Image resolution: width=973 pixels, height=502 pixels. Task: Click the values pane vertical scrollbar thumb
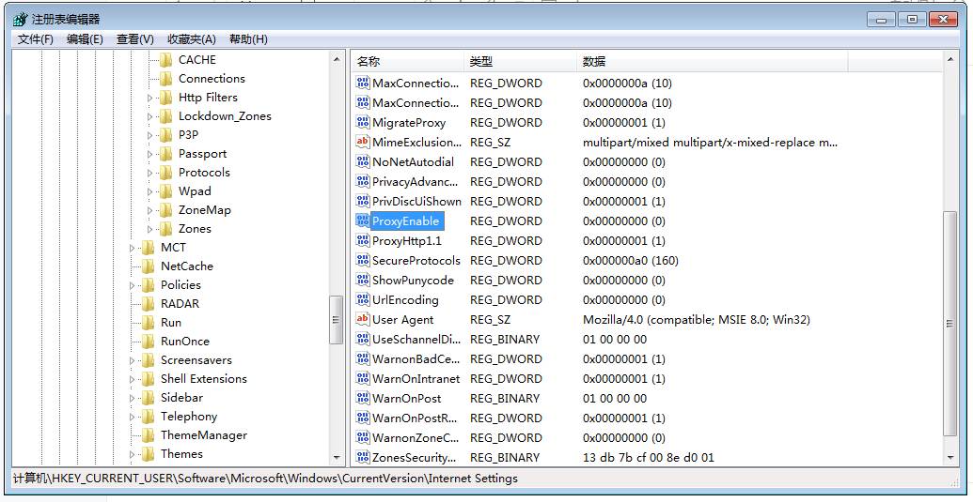(x=949, y=323)
